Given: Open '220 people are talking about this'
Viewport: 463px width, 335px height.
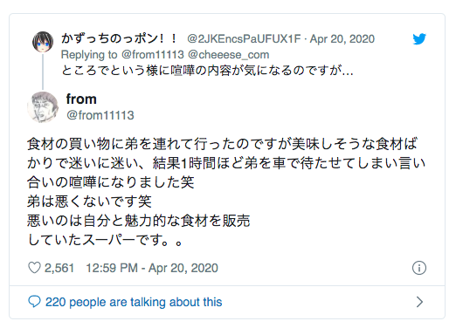Looking at the screenshot, I should pyautogui.click(x=134, y=302).
